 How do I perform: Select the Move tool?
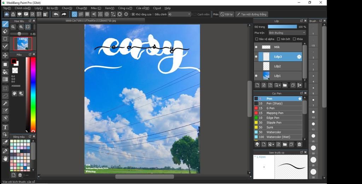(x=5, y=56)
